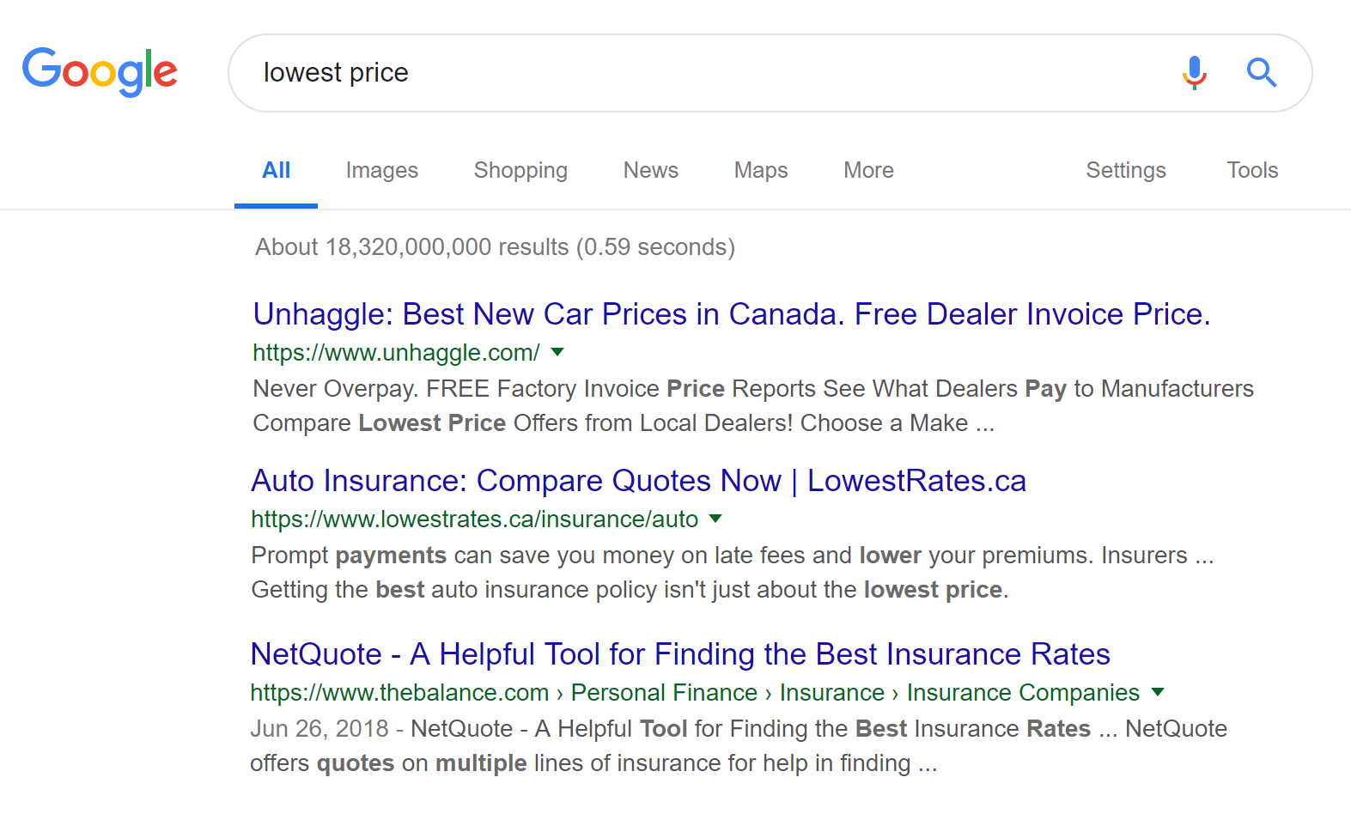Screen dimensions: 1351x820
Task: Open search Tools
Action: (x=1252, y=170)
